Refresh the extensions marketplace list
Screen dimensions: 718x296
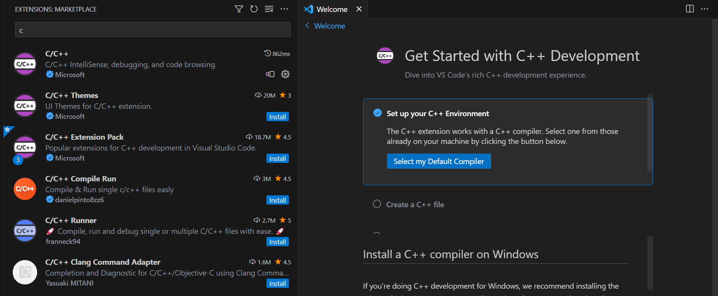[x=254, y=9]
